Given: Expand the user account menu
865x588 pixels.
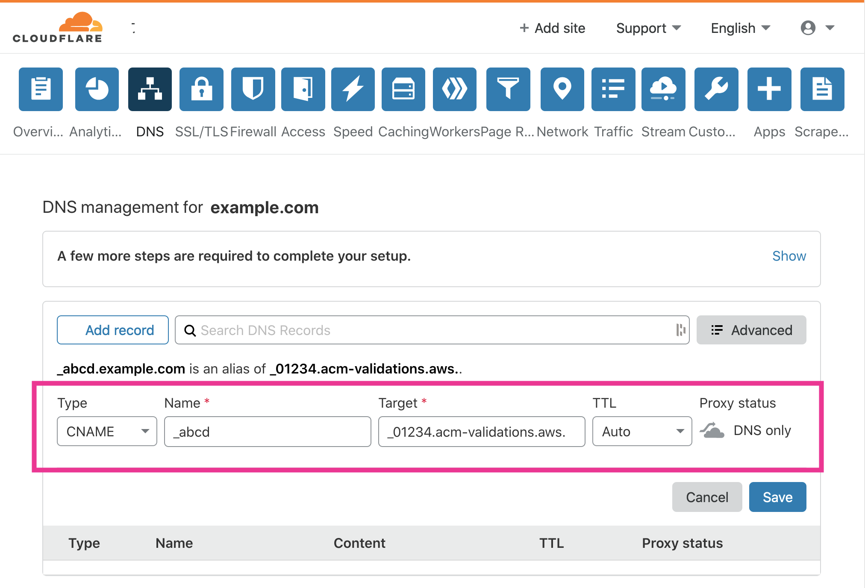Looking at the screenshot, I should click(x=817, y=28).
